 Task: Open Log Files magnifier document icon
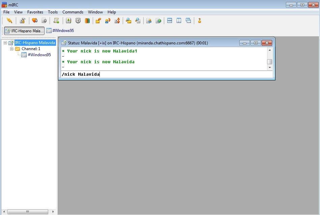[x=138, y=21]
